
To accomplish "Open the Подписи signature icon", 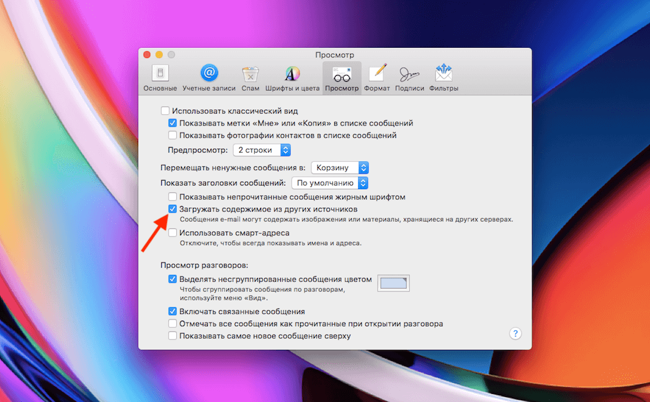I will pyautogui.click(x=409, y=74).
